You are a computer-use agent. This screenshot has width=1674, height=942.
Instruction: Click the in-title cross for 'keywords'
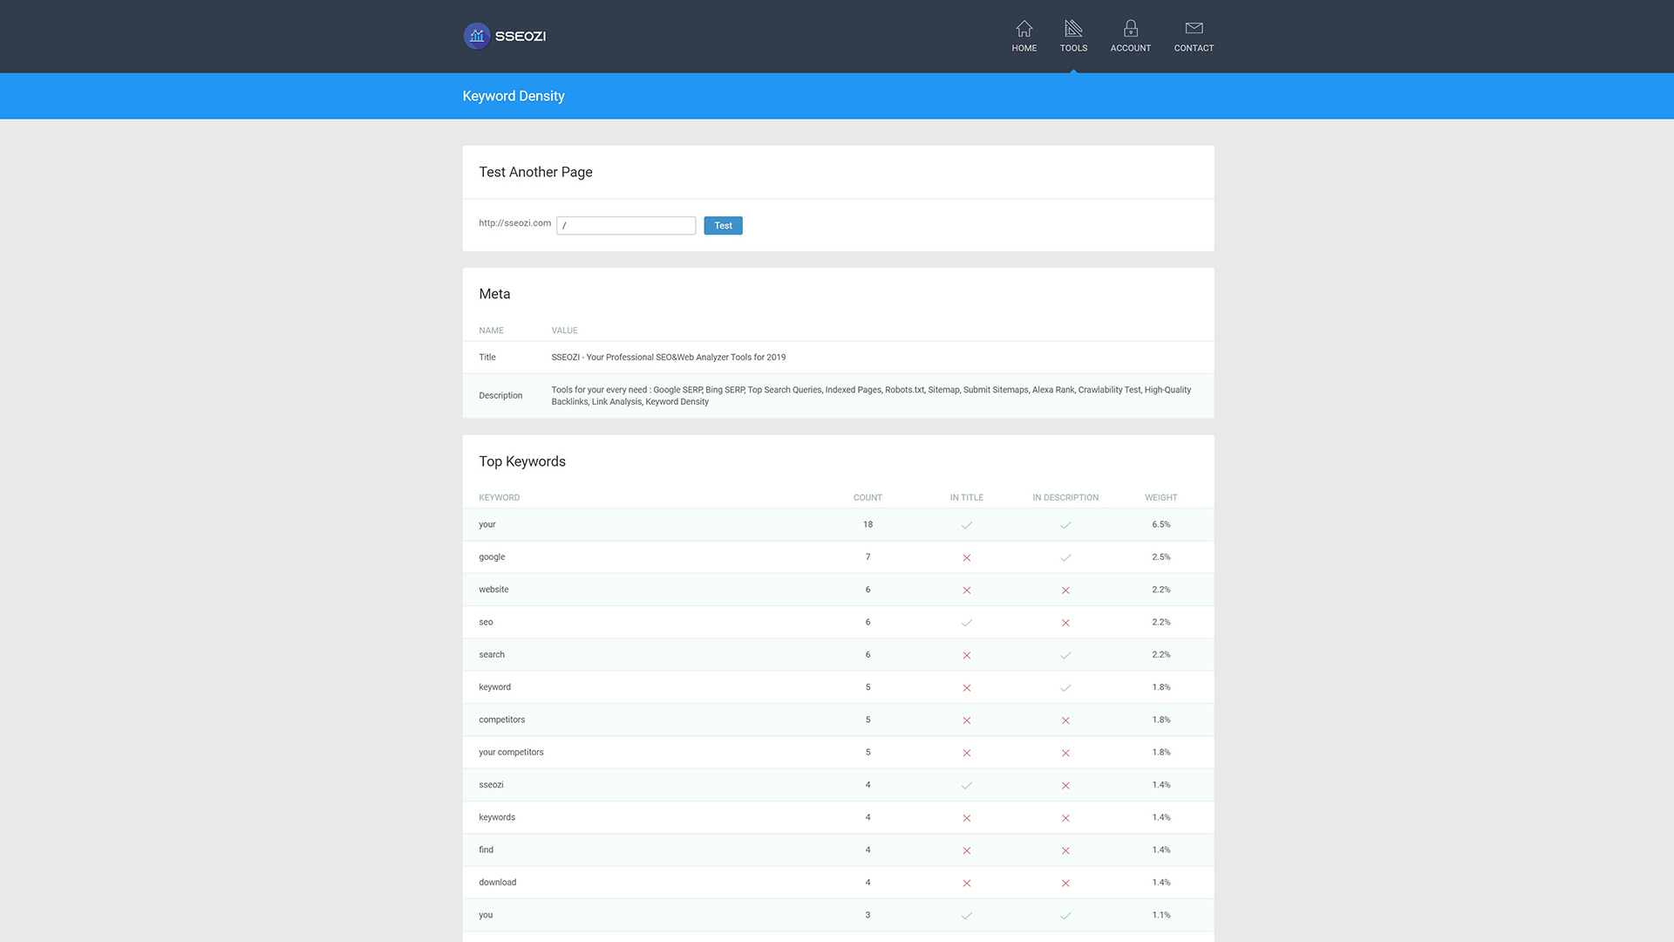(966, 818)
